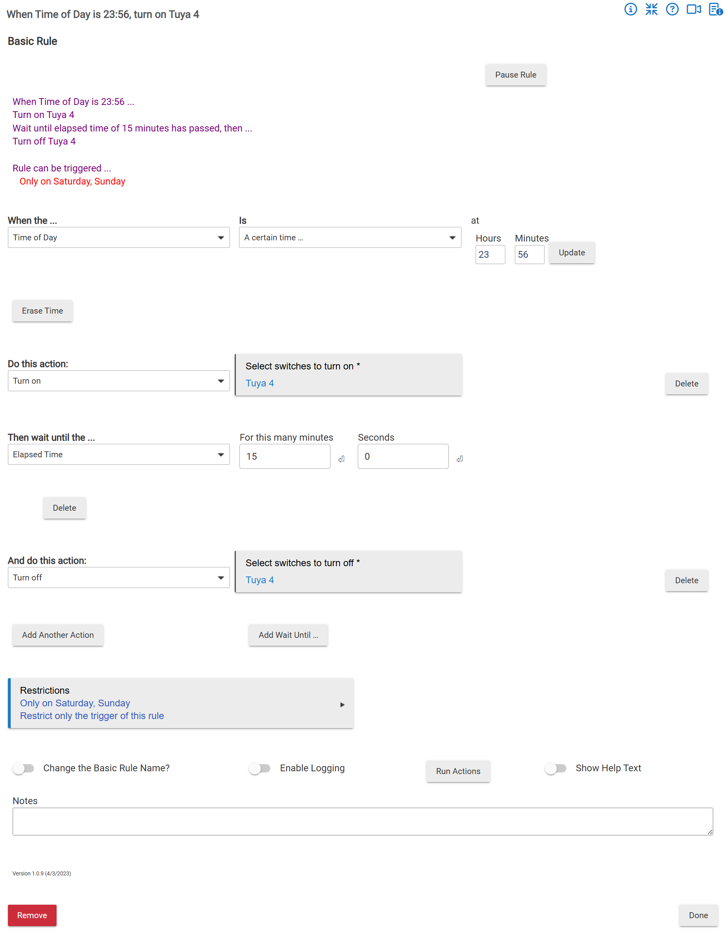
Task: Click the collapse arrows icon in header
Action: [651, 10]
